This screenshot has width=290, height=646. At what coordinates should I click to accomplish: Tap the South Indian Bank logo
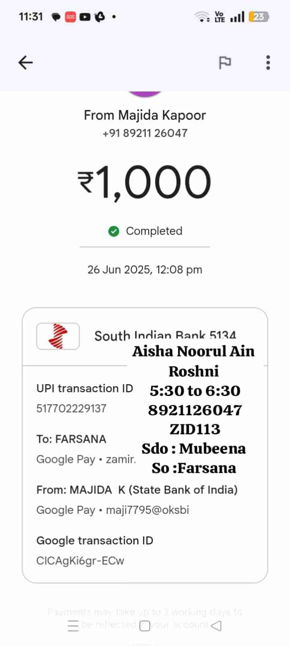[58, 336]
